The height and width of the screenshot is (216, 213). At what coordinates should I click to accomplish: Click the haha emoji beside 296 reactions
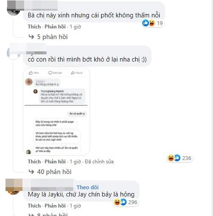pyautogui.click(x=117, y=202)
